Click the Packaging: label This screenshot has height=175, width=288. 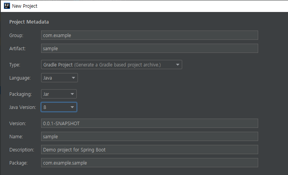[21, 94]
